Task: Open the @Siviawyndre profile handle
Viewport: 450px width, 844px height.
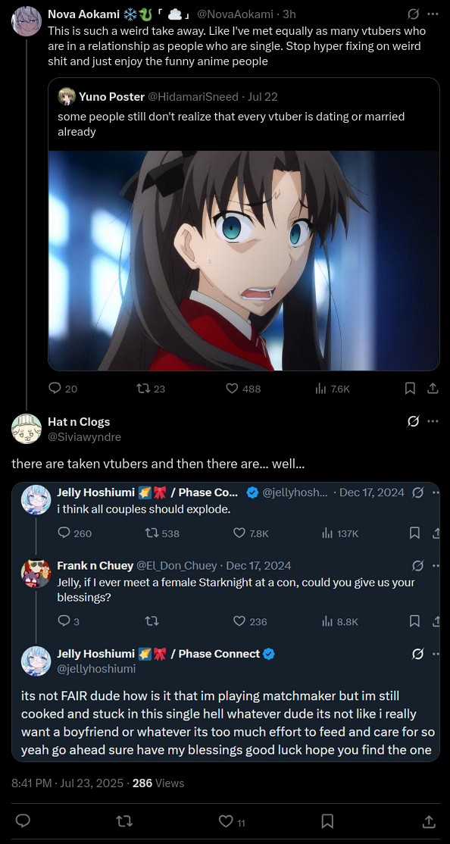Action: pos(85,437)
